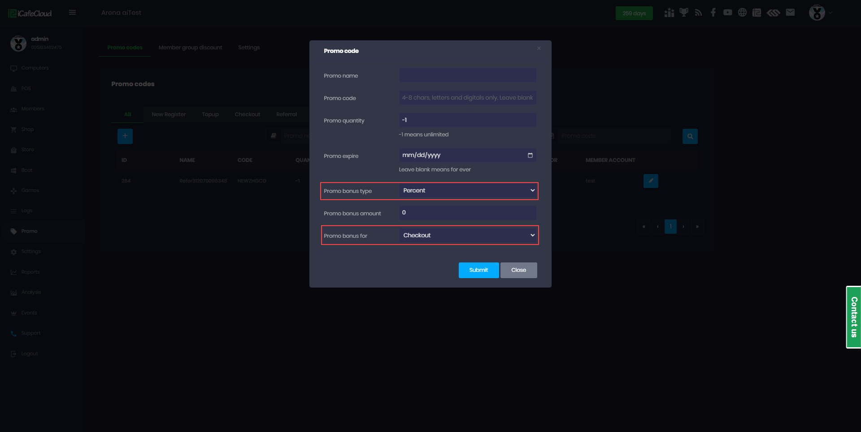Open the Contact us side tab
This screenshot has height=432, width=861.
[x=853, y=317]
